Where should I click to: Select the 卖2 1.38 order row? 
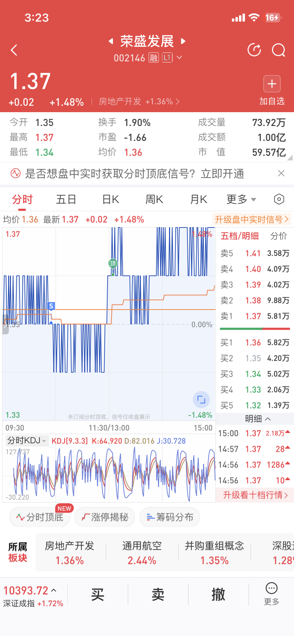[x=255, y=301]
